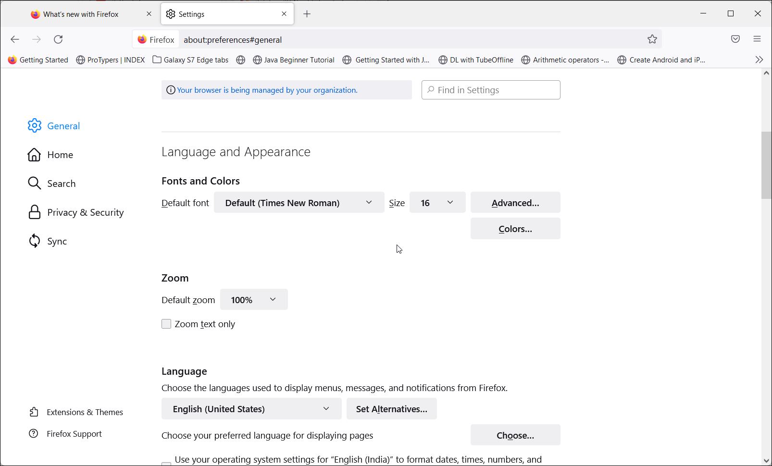Click the Home house icon in the sidebar
The height and width of the screenshot is (466, 772).
[34, 155]
